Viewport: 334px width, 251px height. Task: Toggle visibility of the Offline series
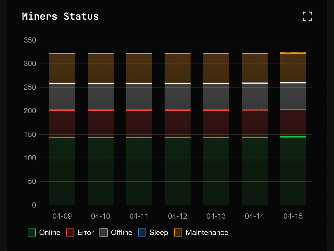[x=116, y=232]
